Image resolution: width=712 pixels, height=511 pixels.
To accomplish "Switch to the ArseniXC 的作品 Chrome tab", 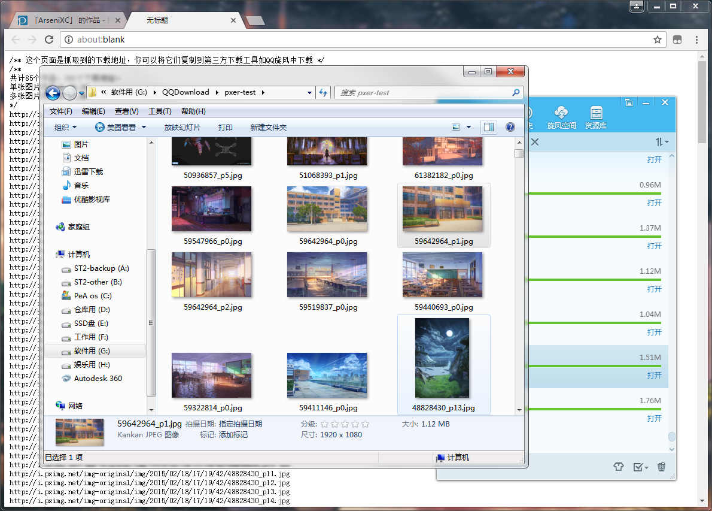I will coord(68,20).
